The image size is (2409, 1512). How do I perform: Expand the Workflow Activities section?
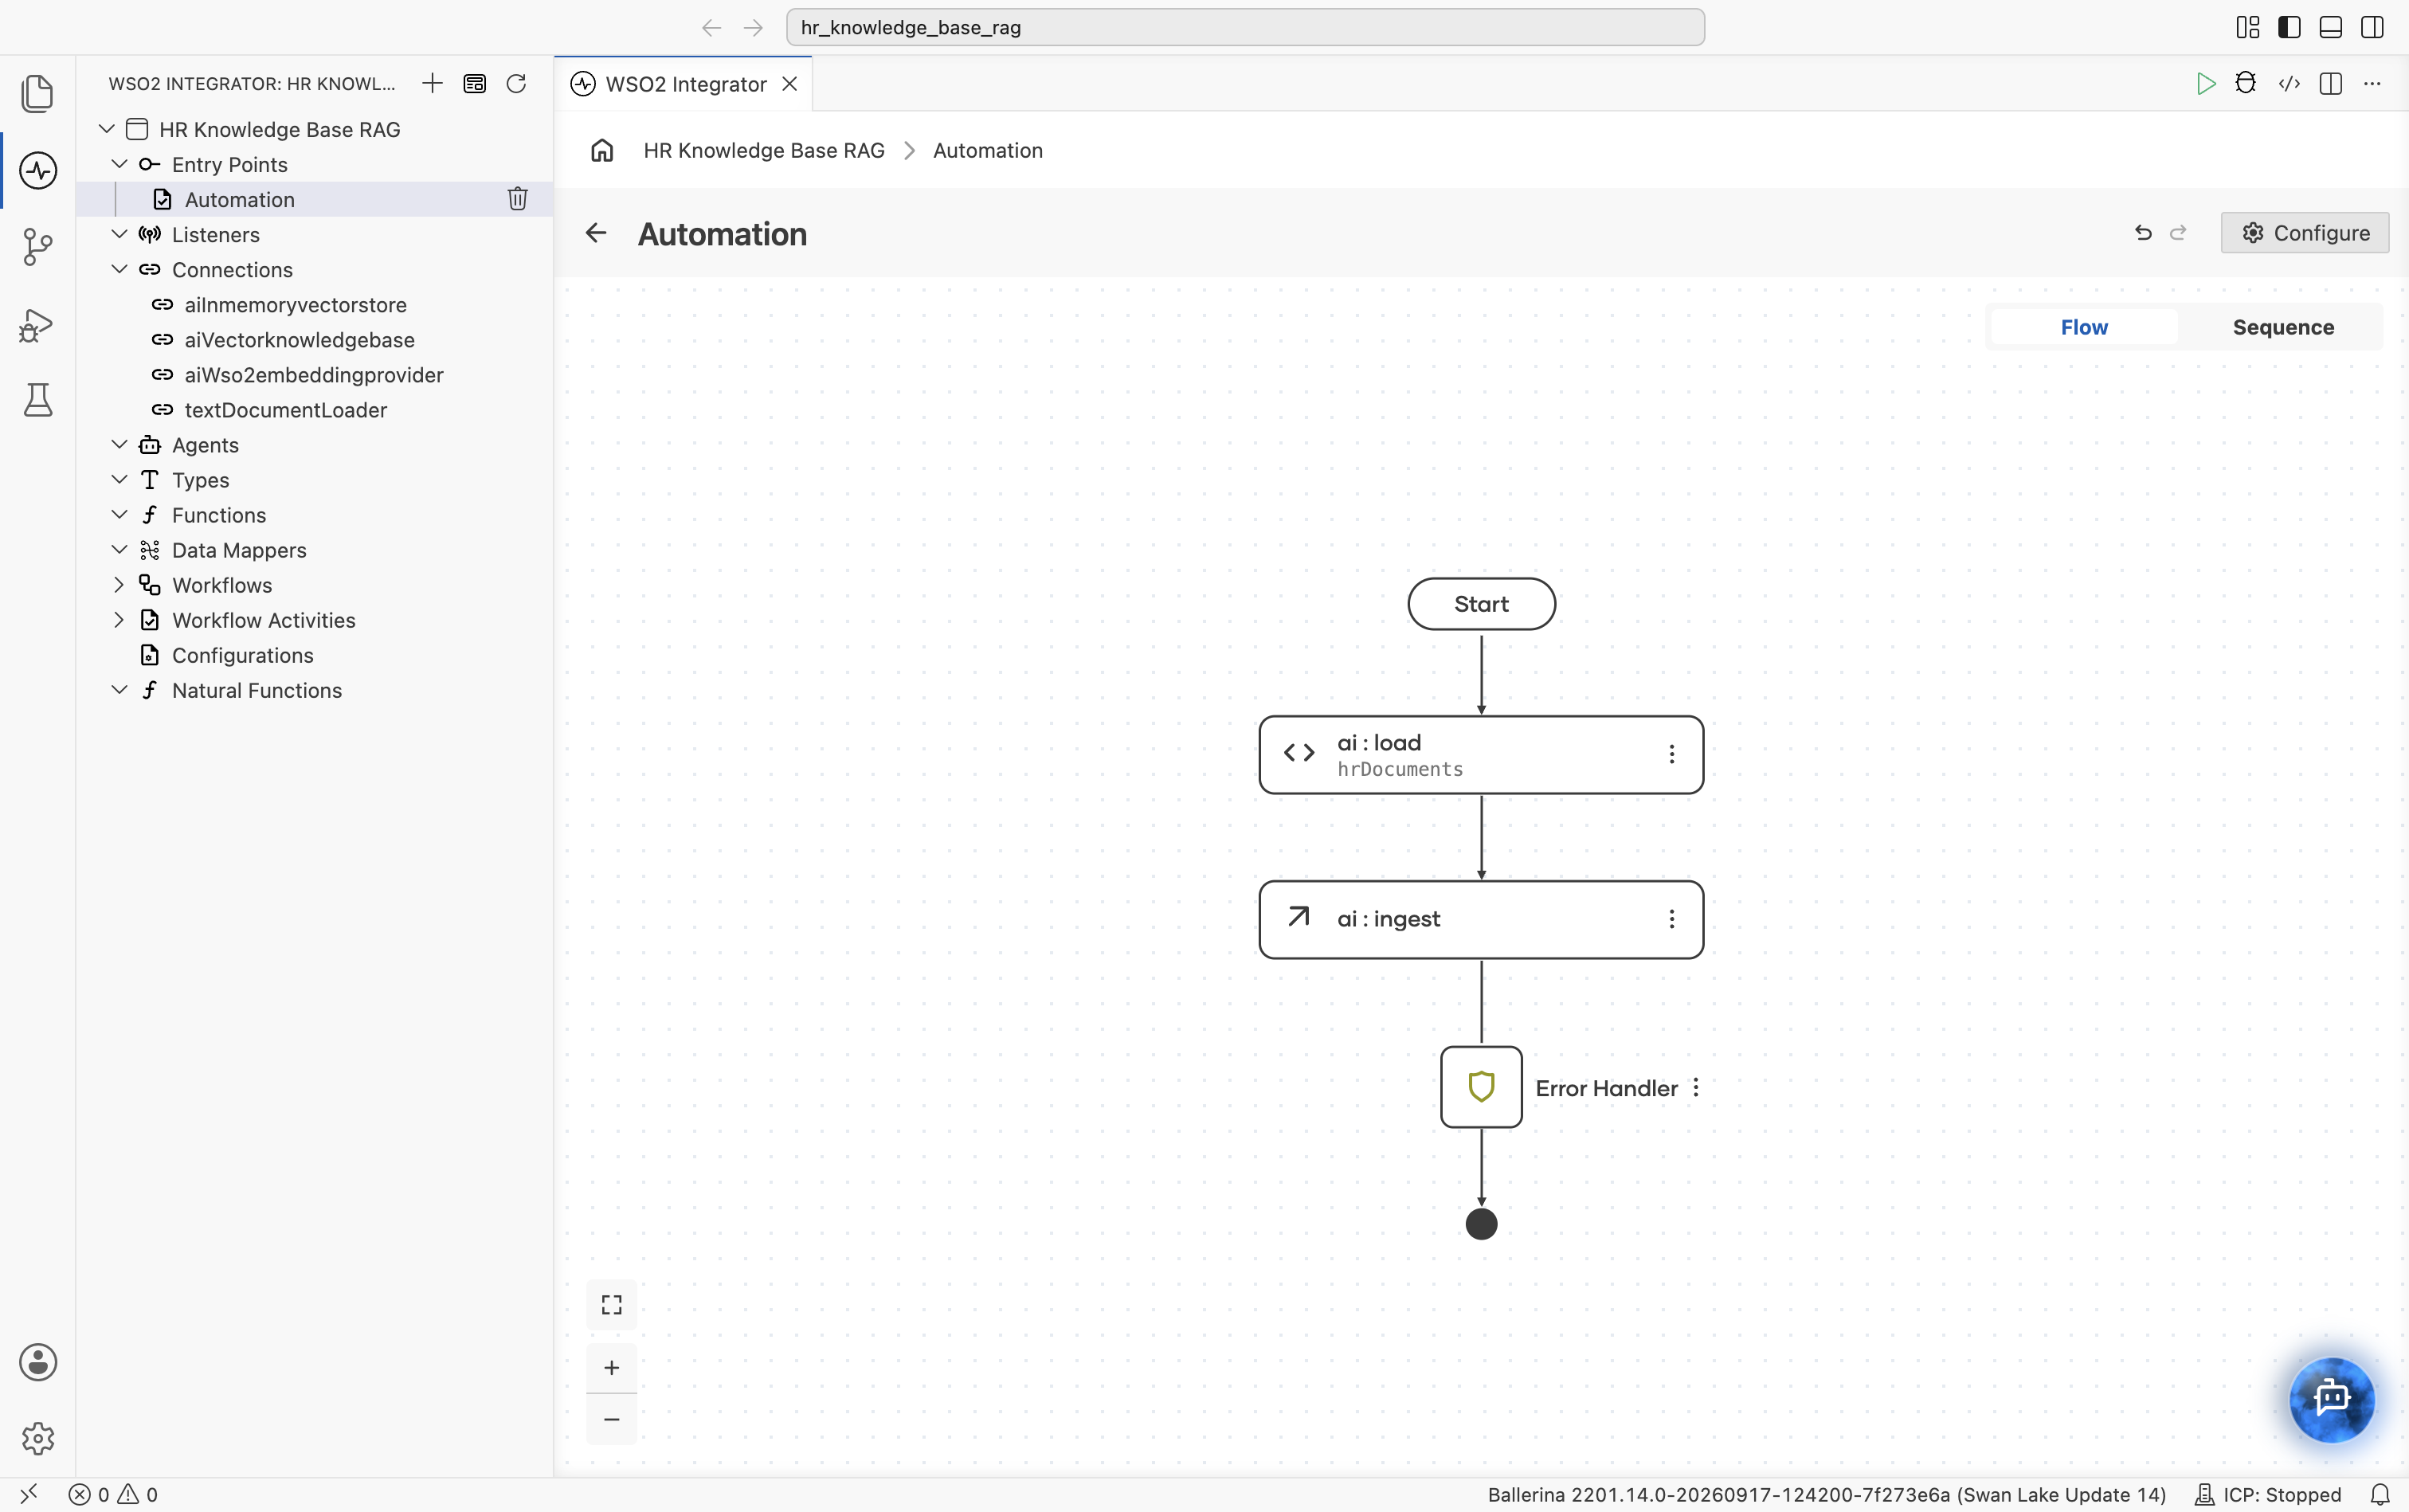pyautogui.click(x=119, y=620)
